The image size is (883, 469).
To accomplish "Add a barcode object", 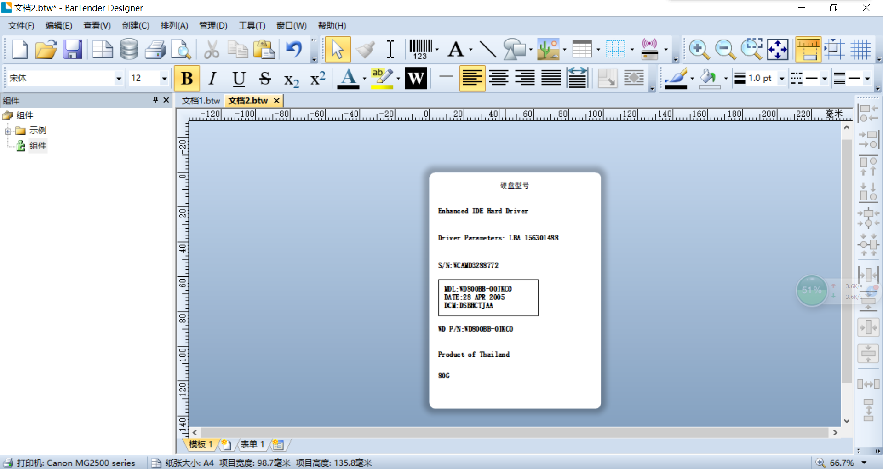I will (x=420, y=50).
